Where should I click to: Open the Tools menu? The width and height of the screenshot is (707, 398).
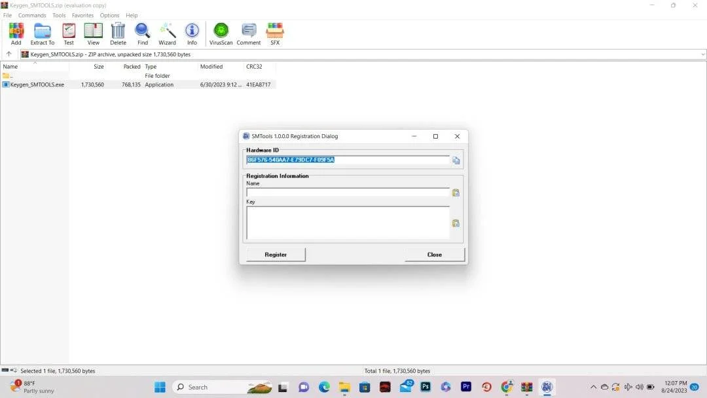click(x=59, y=15)
